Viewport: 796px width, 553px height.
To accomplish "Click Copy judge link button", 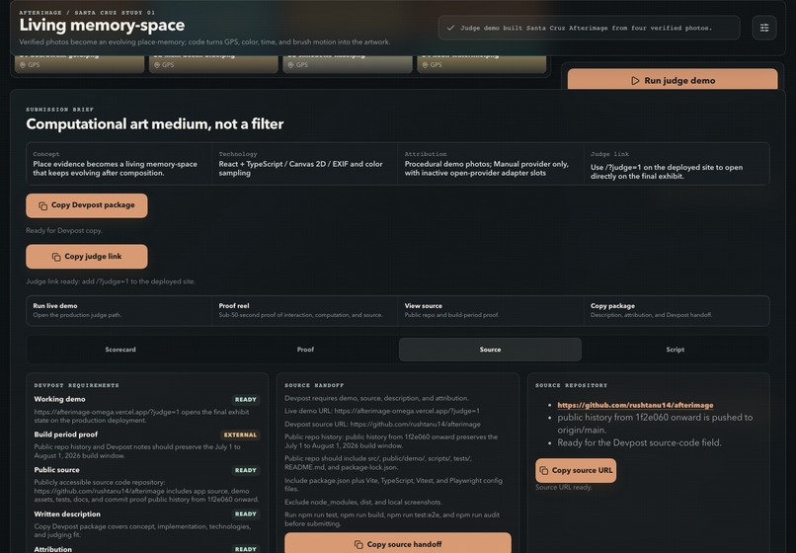I will [x=87, y=257].
